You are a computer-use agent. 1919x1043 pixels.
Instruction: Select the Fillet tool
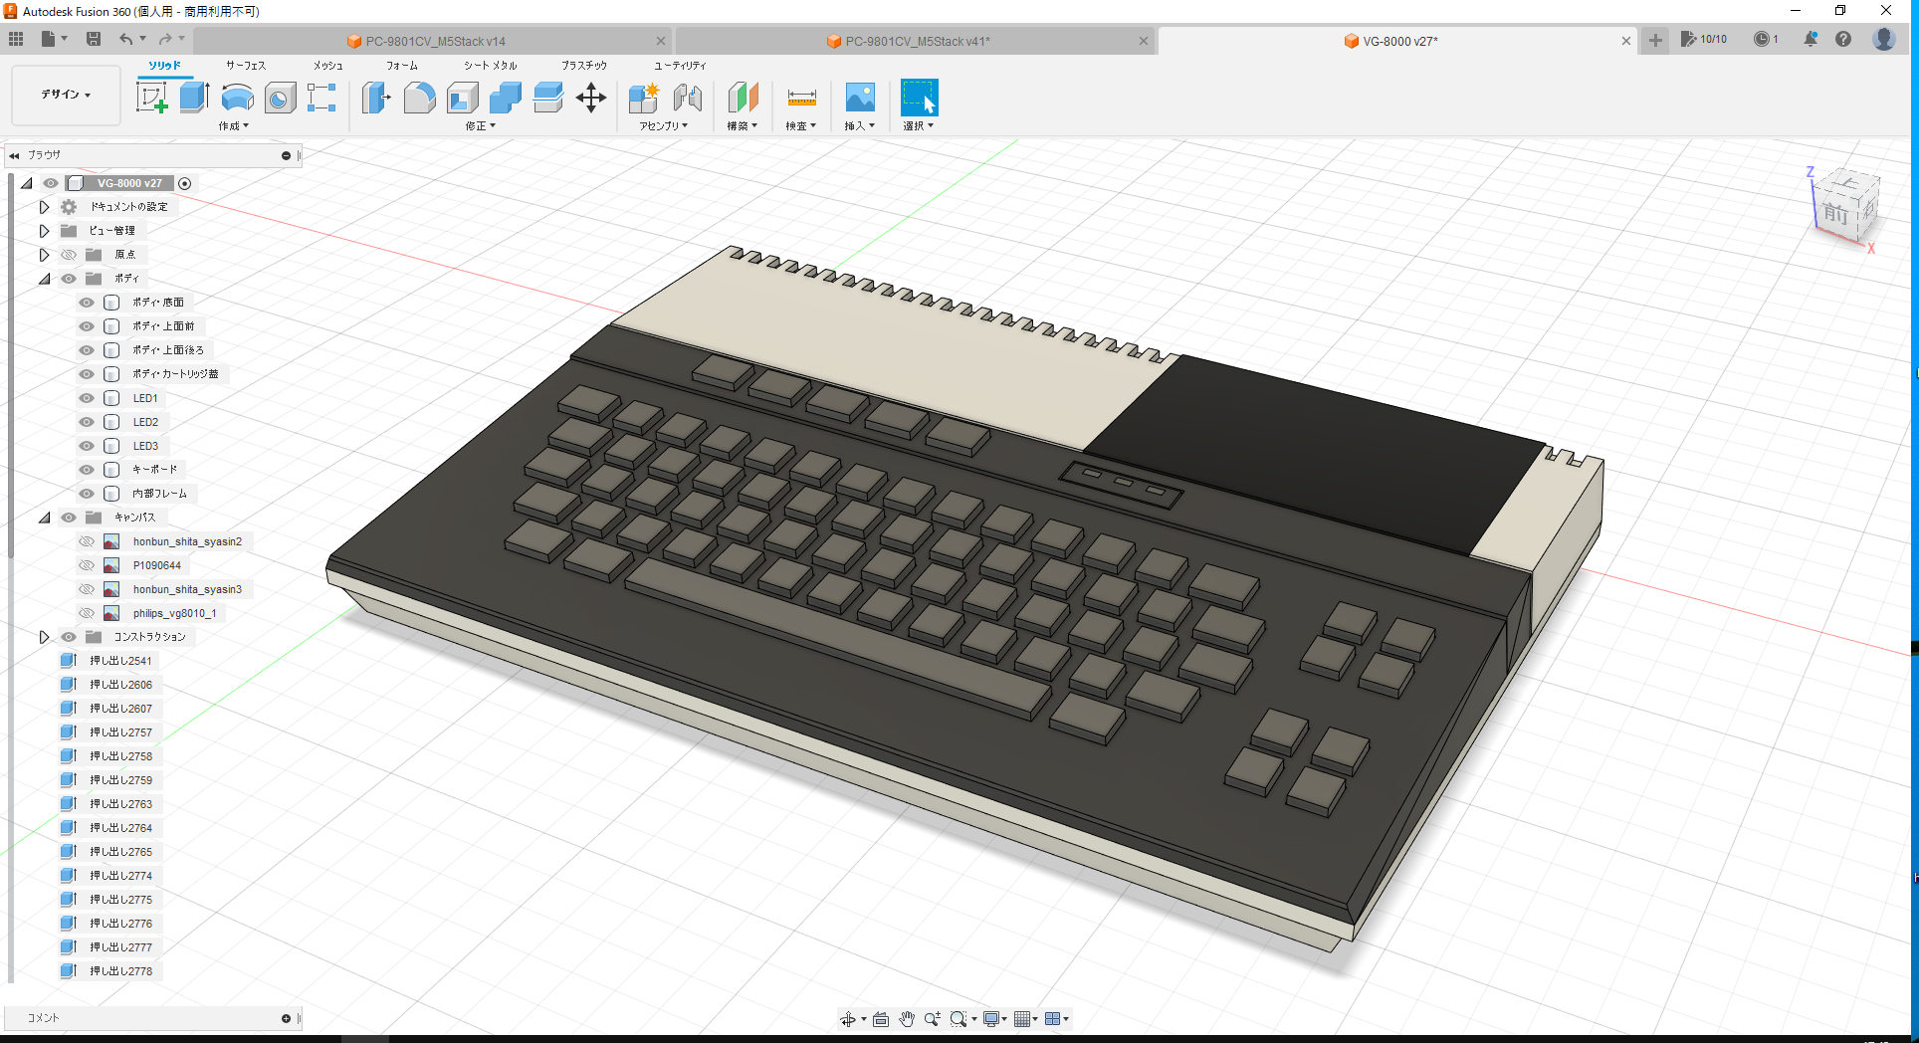point(420,98)
